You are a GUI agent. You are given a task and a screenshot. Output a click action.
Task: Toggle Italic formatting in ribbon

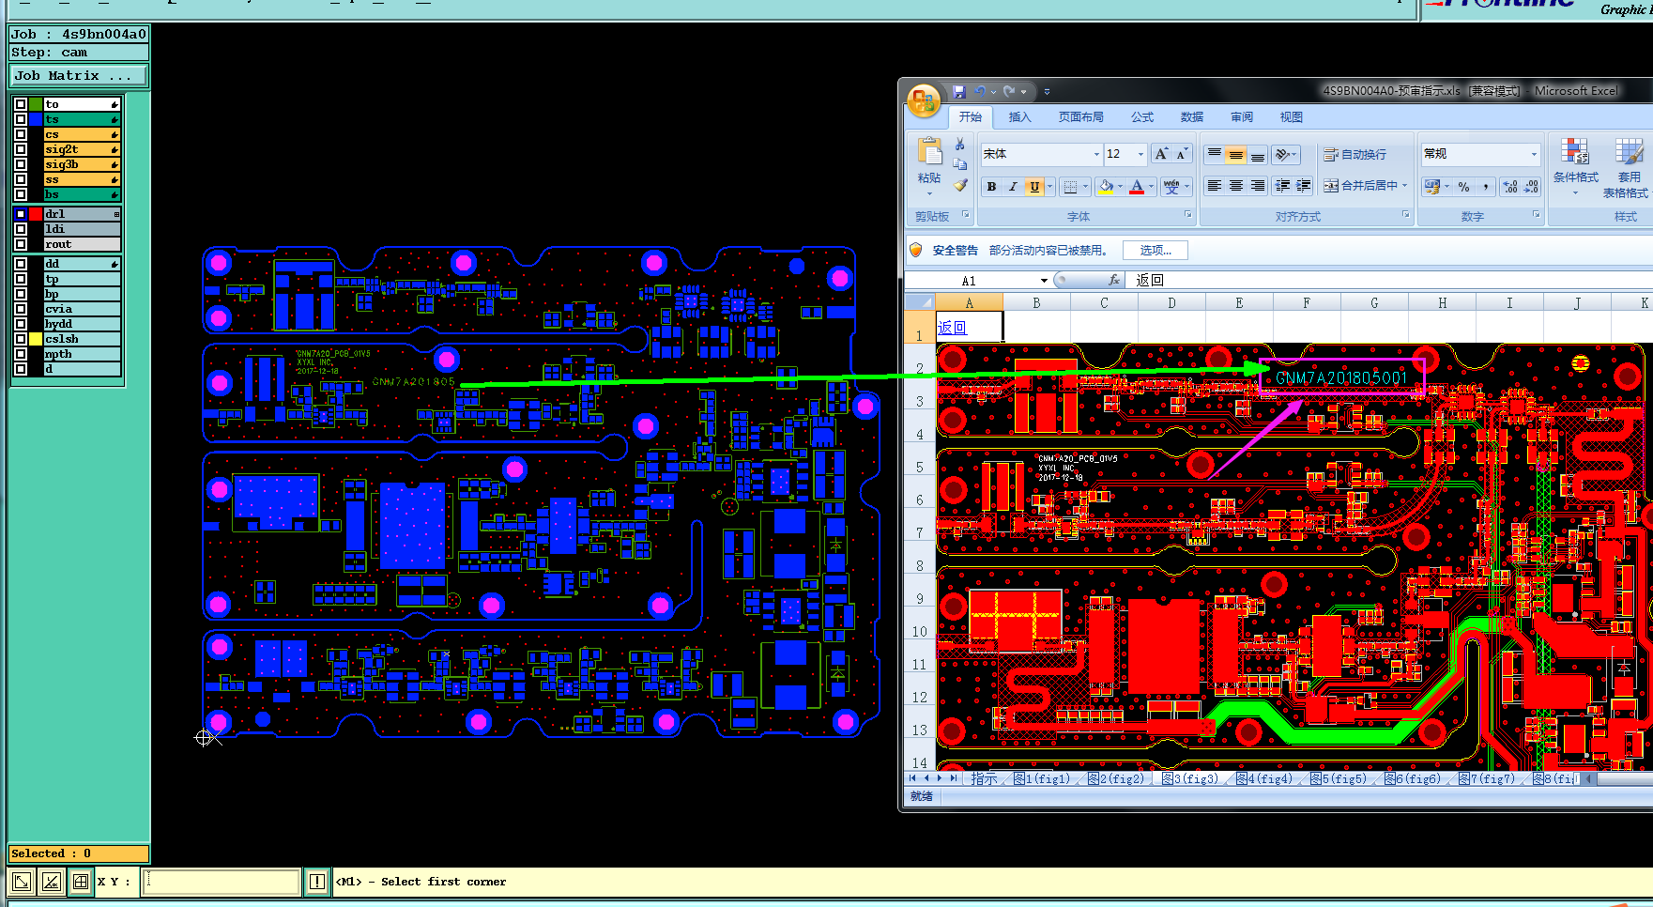[1013, 187]
